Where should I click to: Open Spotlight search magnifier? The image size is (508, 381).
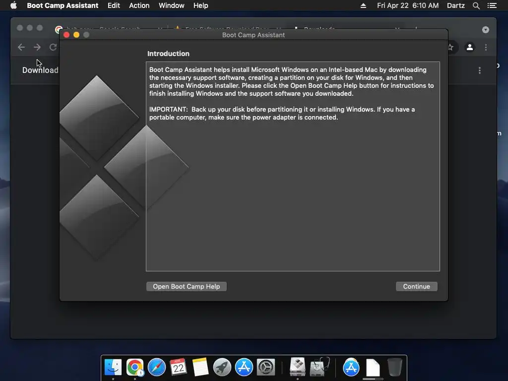click(476, 5)
